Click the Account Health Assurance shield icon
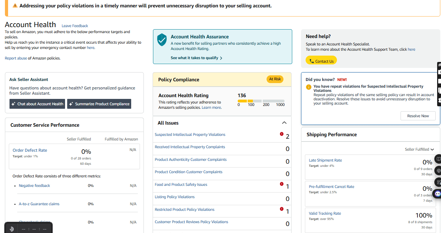 click(162, 40)
